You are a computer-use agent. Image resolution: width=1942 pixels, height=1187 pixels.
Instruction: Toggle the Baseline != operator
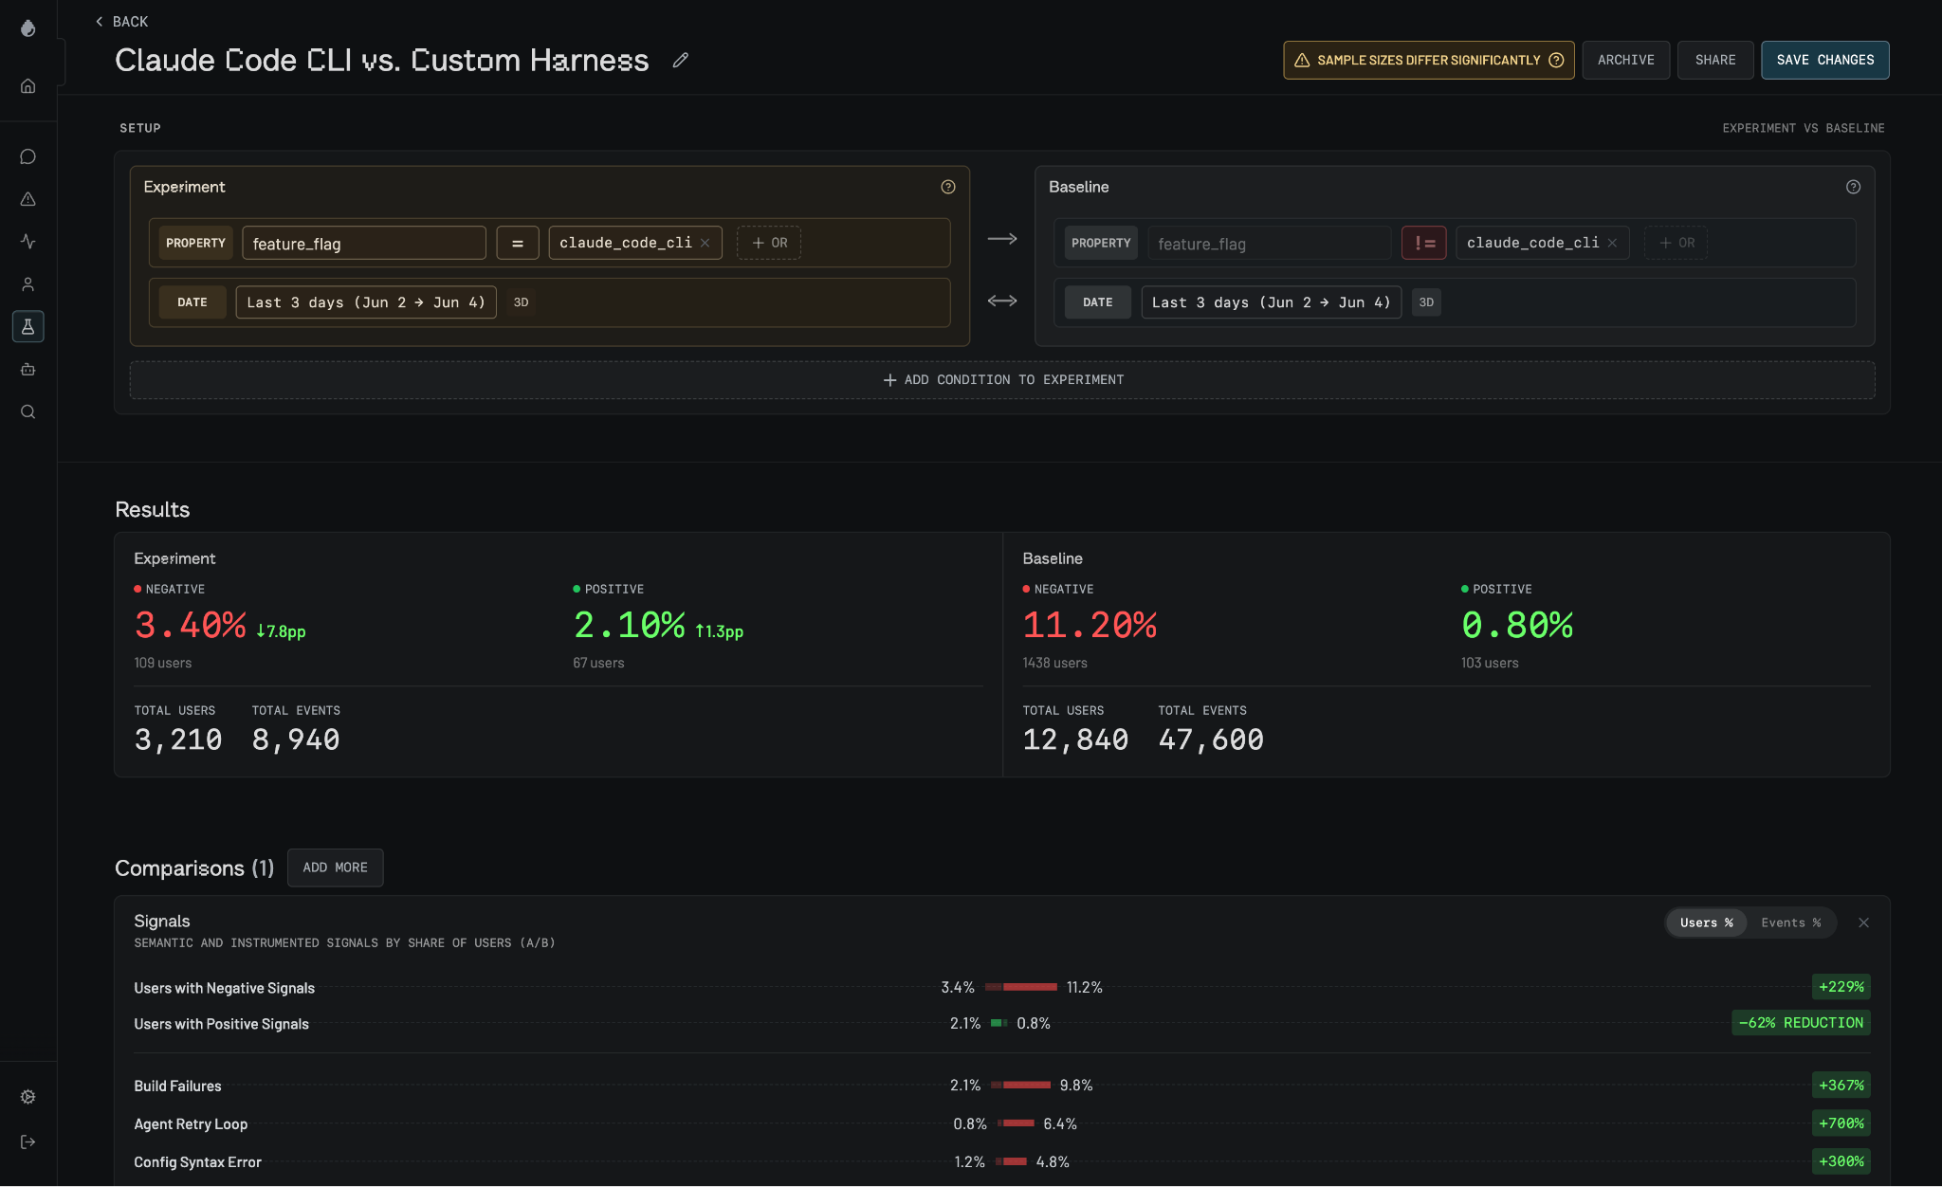coord(1424,243)
